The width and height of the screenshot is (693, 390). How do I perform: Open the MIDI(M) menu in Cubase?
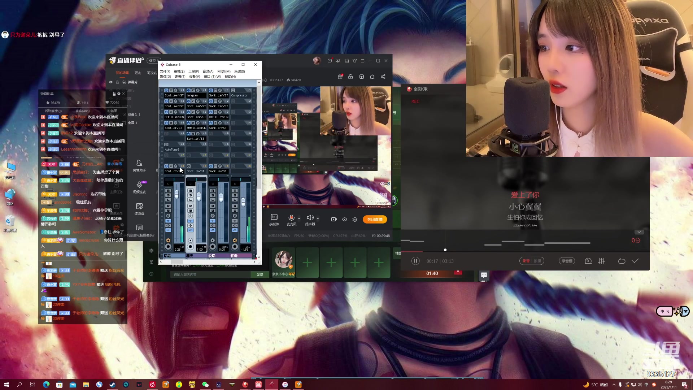(224, 71)
